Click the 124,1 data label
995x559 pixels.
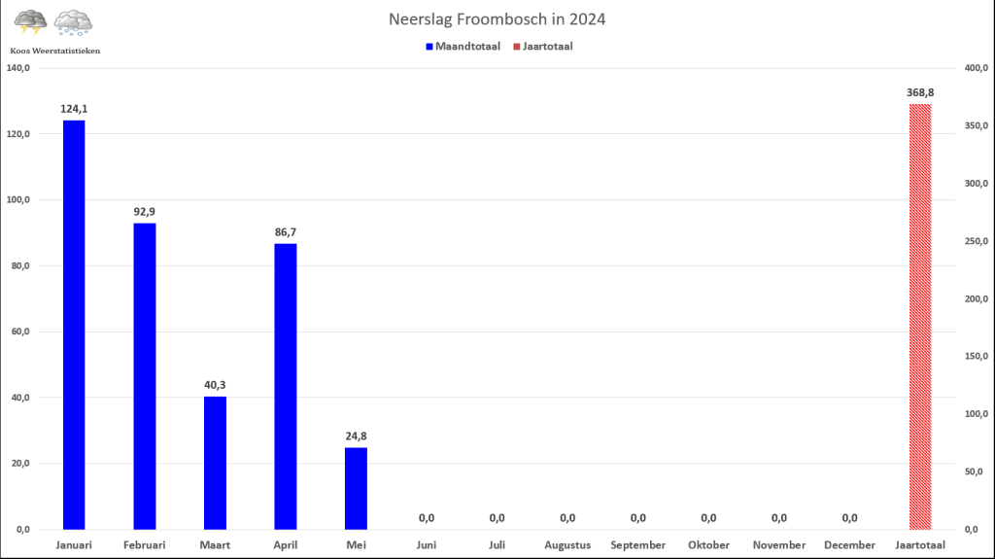click(74, 109)
